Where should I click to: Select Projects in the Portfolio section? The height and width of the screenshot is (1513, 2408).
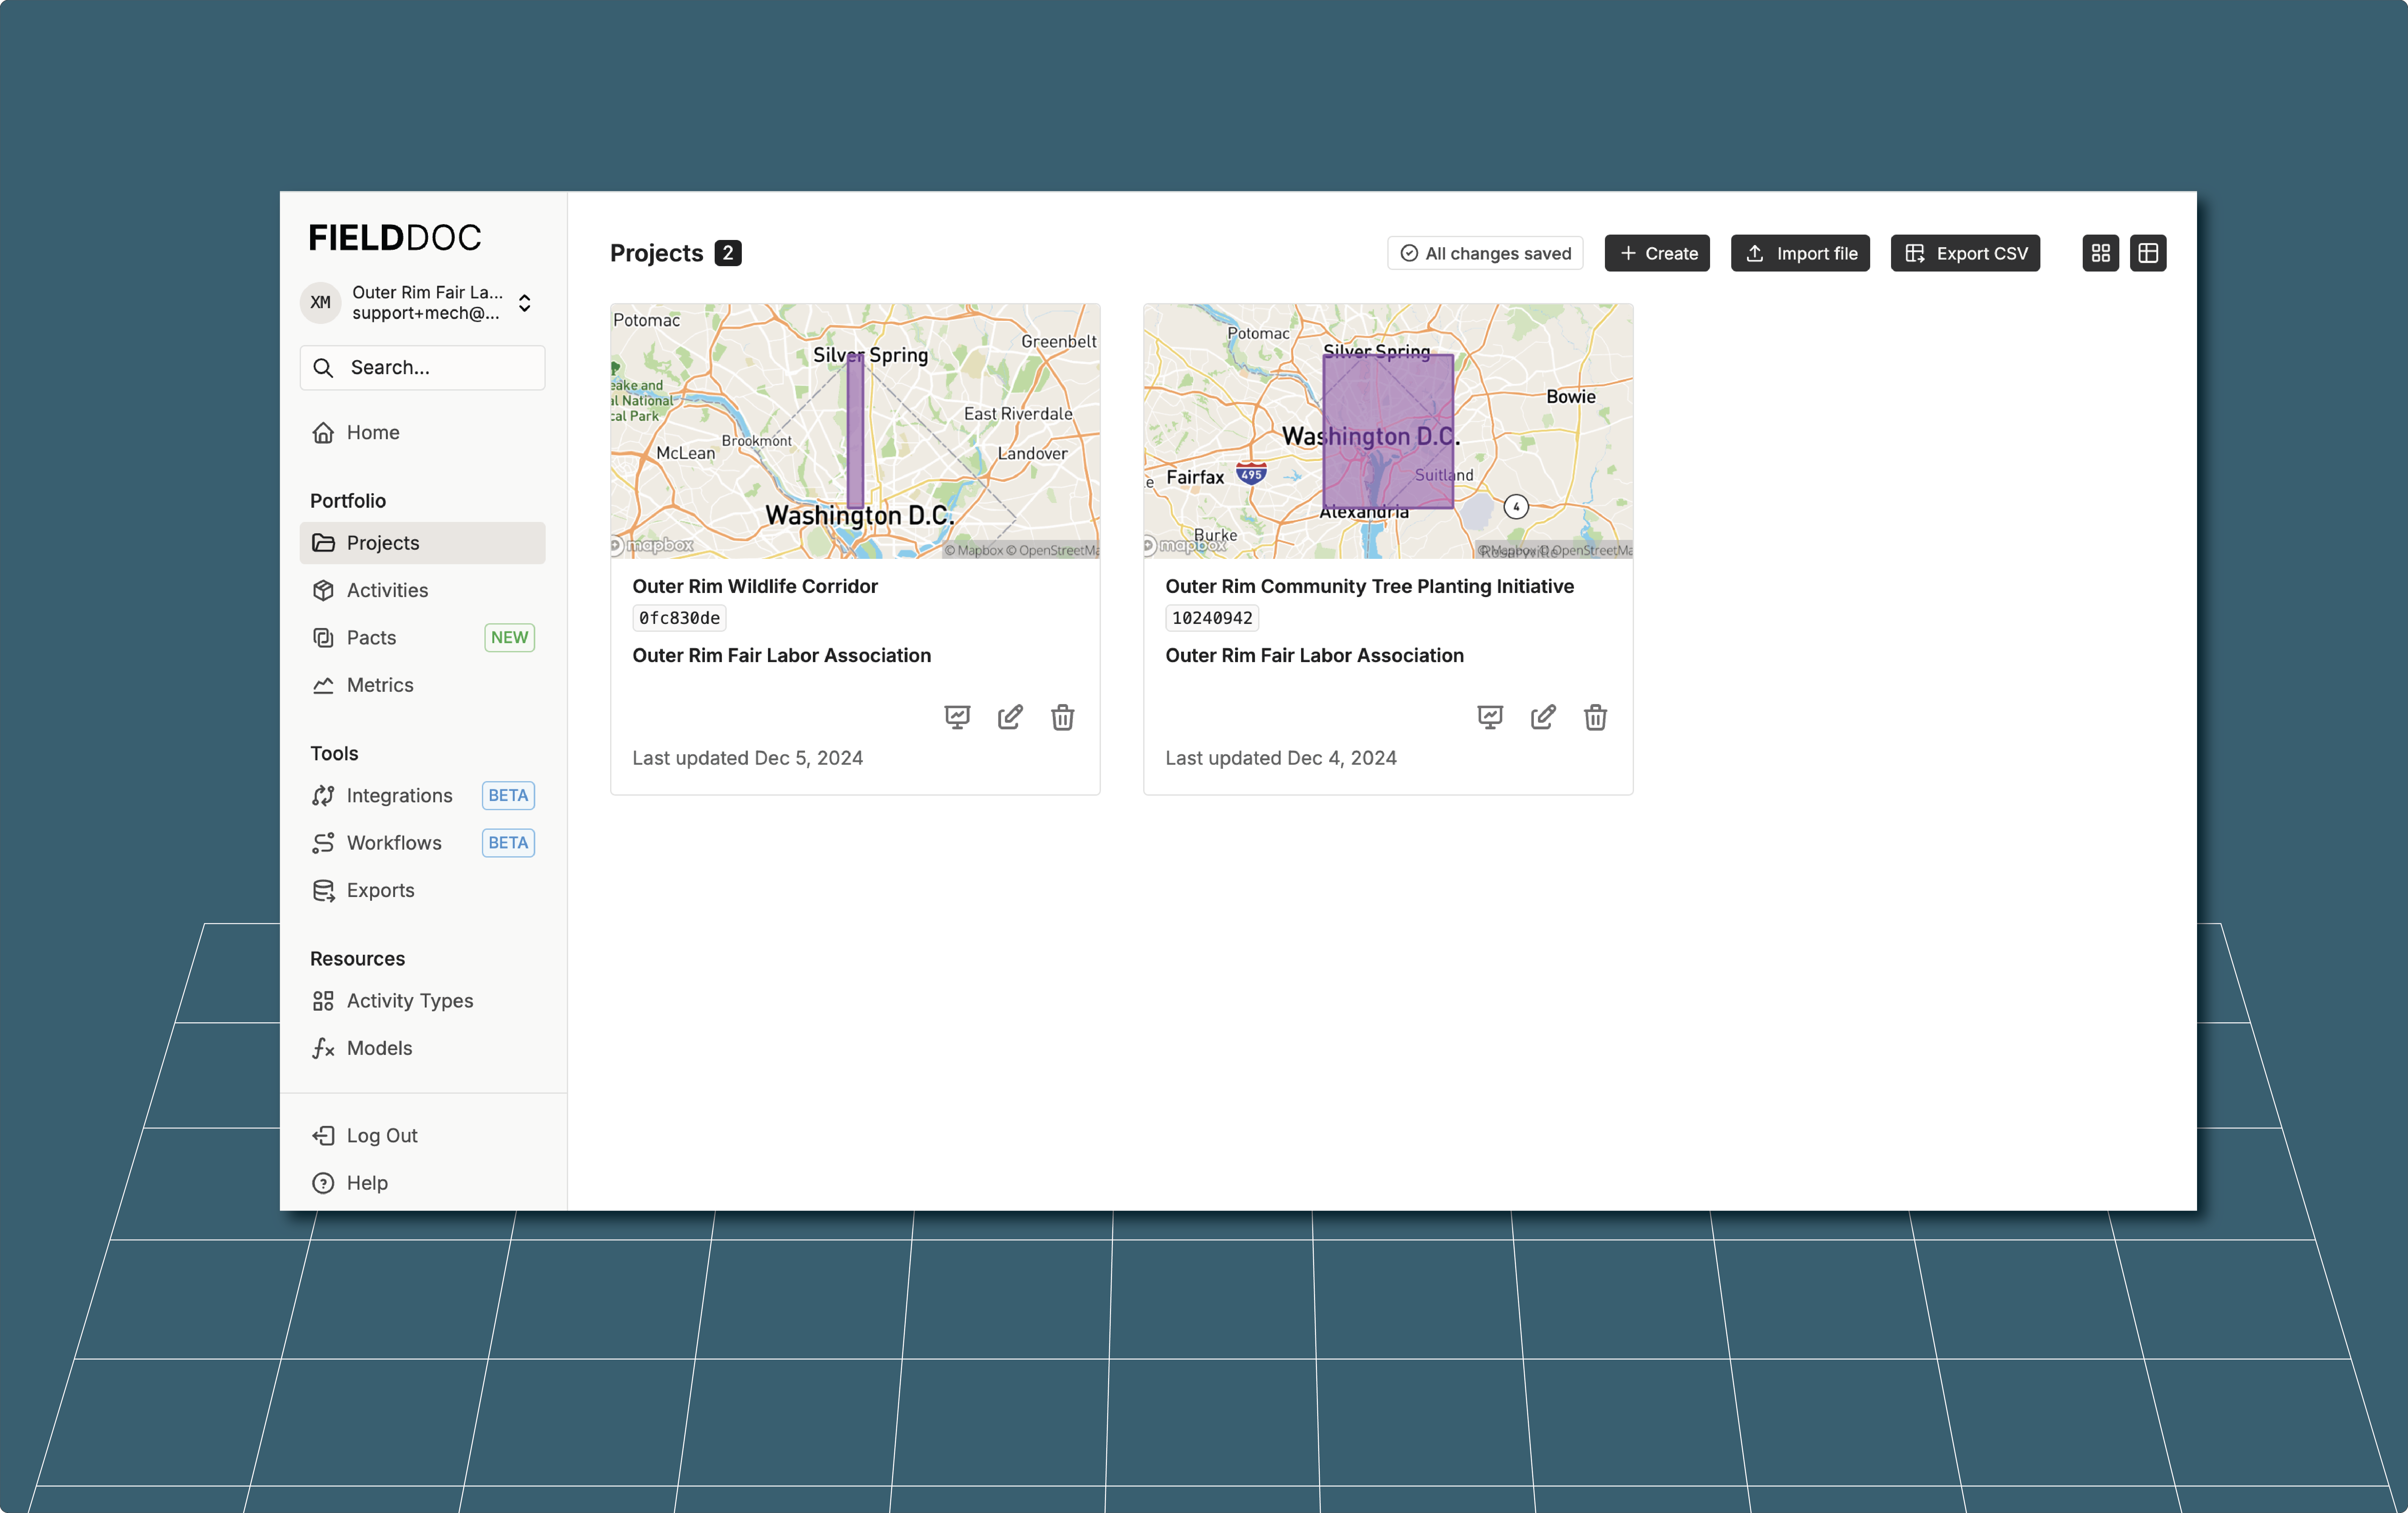point(422,543)
